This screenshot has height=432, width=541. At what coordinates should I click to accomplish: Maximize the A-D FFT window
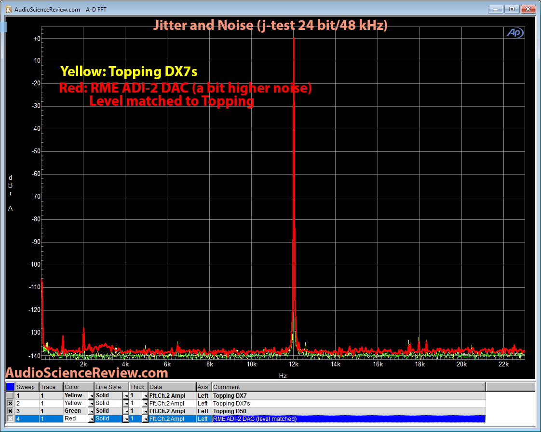pyautogui.click(x=512, y=9)
